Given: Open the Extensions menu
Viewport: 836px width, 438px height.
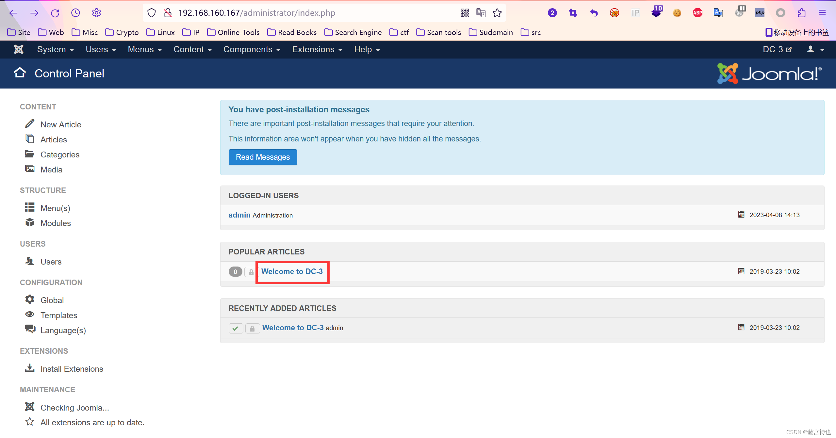Looking at the screenshot, I should tap(317, 49).
